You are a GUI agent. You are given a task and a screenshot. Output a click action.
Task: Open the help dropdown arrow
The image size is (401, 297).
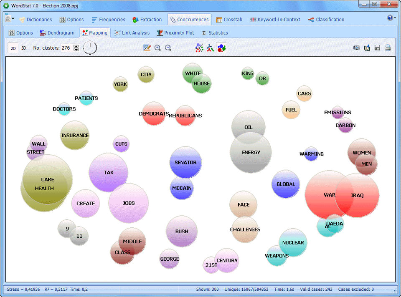pyautogui.click(x=395, y=18)
